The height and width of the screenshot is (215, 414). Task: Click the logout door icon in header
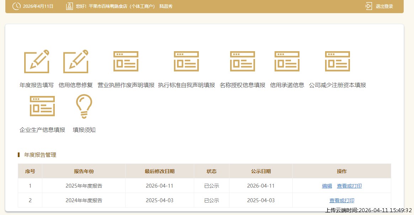point(368,6)
